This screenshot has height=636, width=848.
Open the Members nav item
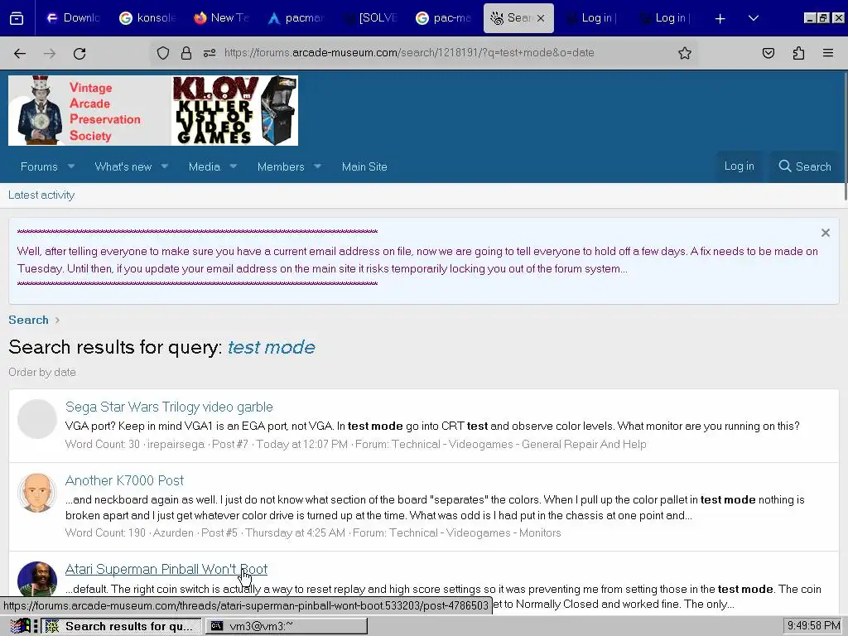(281, 166)
